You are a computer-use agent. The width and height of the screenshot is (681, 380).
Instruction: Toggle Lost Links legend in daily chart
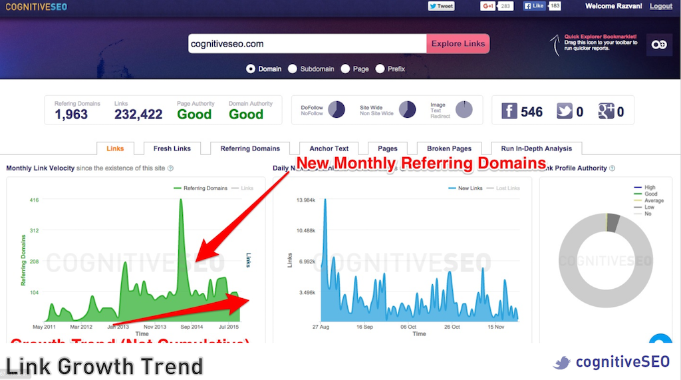(x=503, y=188)
